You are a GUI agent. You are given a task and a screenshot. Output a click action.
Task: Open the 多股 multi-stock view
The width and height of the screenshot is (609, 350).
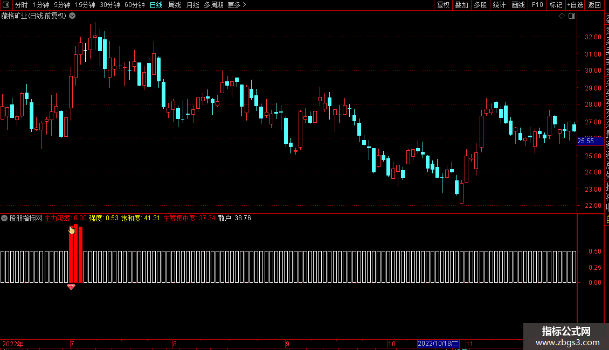point(480,5)
